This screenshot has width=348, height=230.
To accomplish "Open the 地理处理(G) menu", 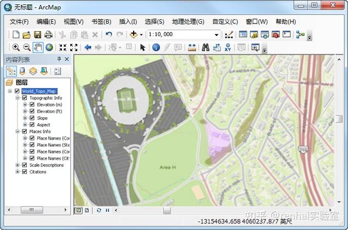I will (x=188, y=22).
